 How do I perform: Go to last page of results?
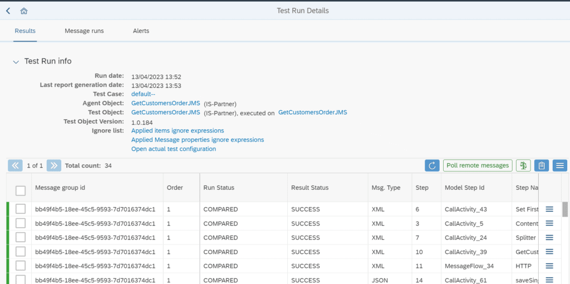click(54, 165)
